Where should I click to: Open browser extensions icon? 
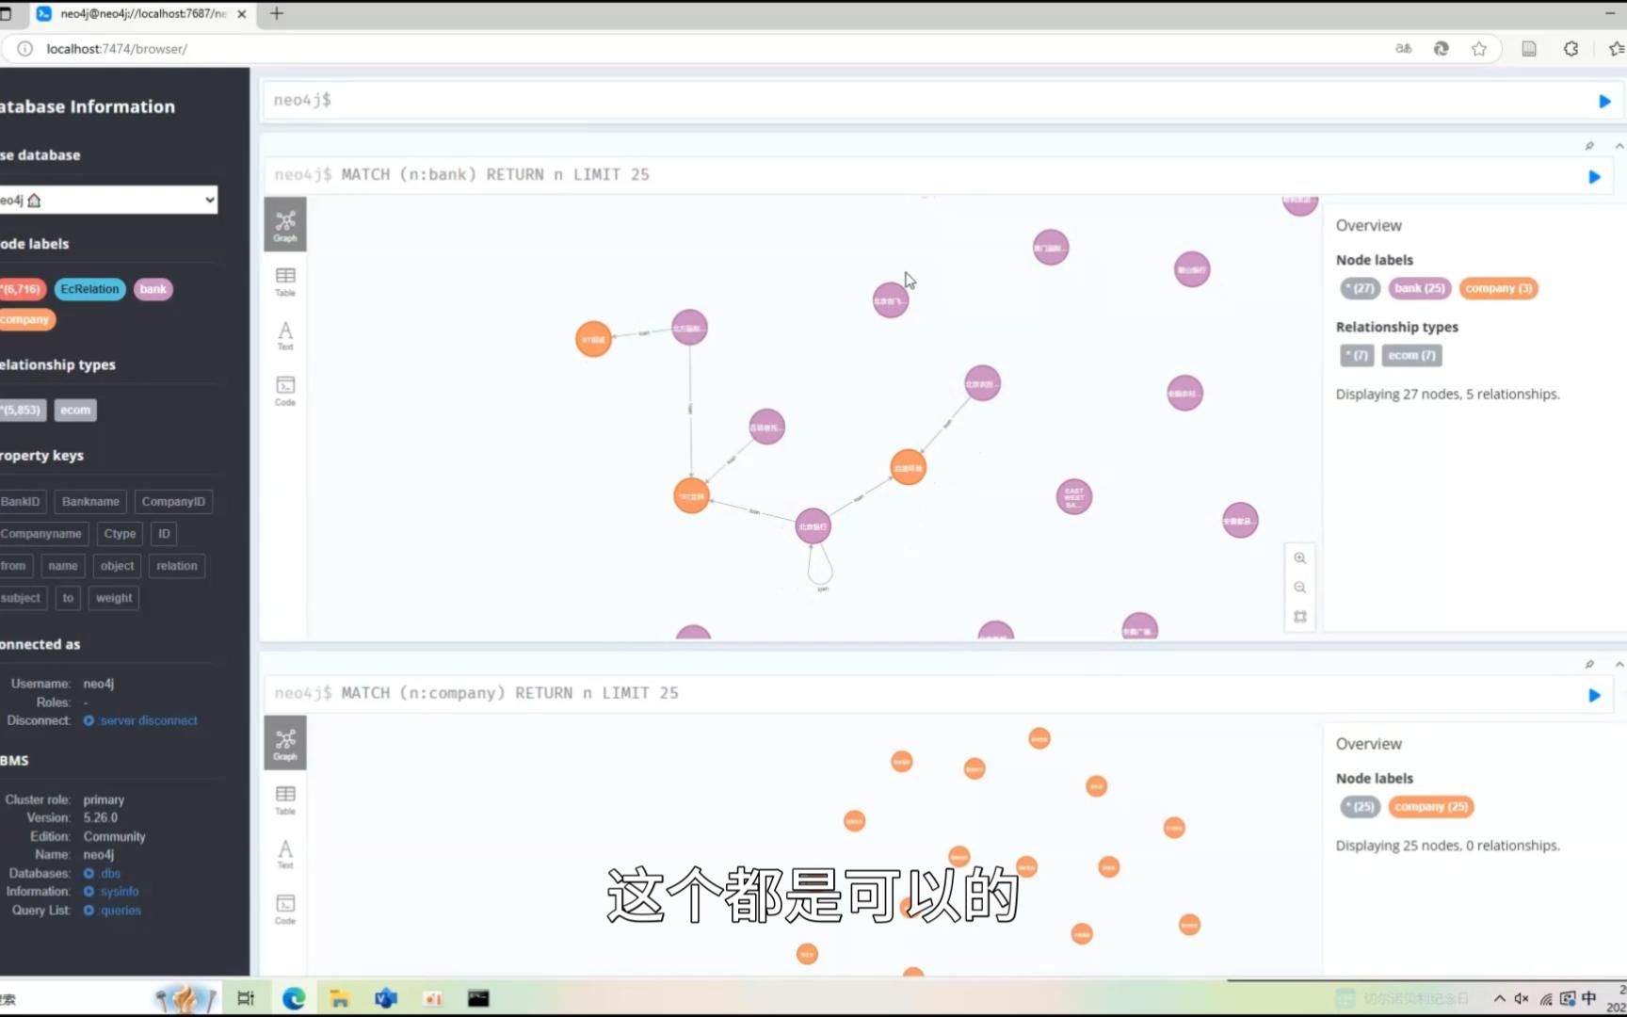[x=1571, y=49]
